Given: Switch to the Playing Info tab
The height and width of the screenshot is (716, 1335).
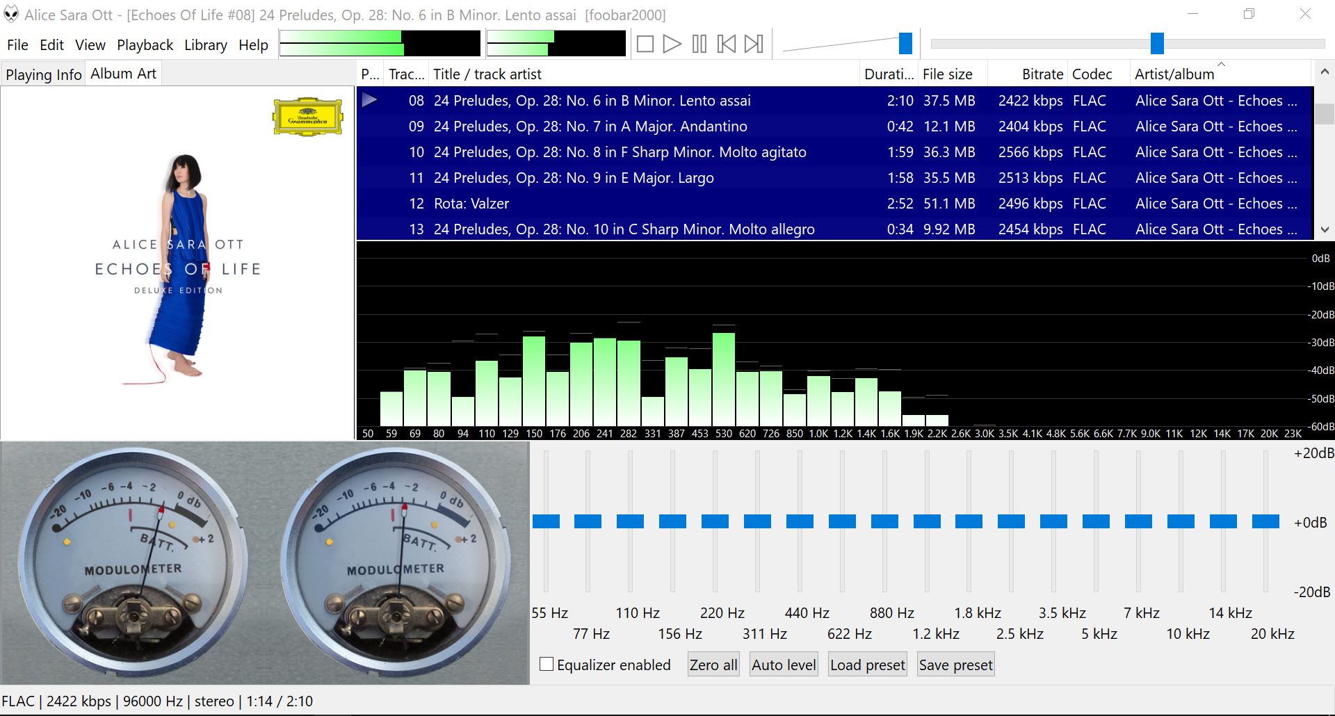Looking at the screenshot, I should (x=44, y=74).
